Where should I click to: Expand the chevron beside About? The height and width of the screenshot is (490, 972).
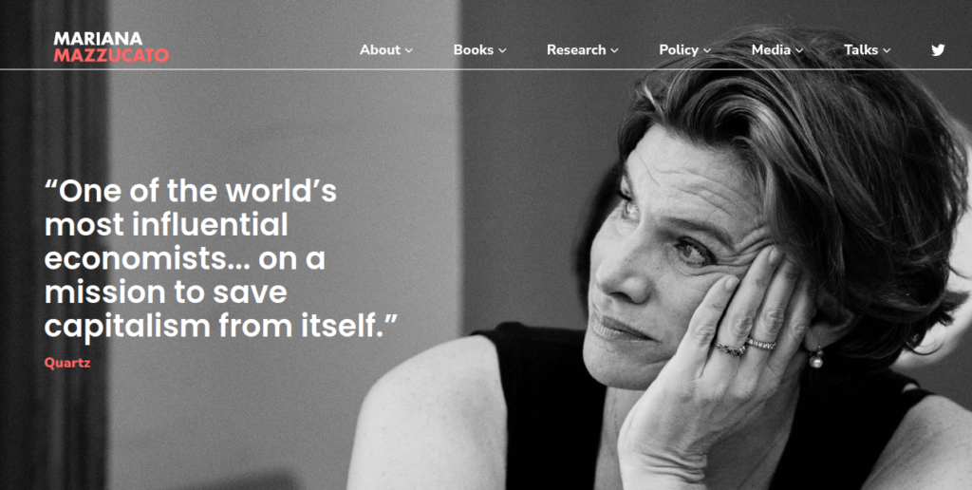(408, 51)
